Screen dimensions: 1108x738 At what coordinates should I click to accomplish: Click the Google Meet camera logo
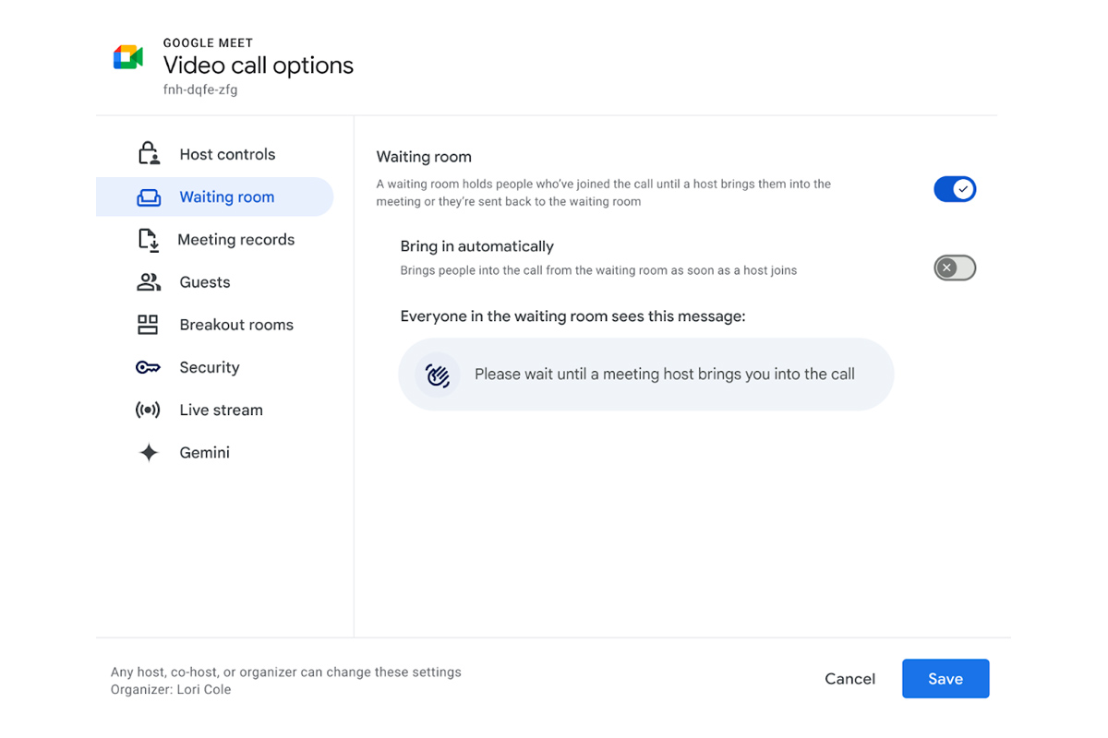[x=128, y=57]
